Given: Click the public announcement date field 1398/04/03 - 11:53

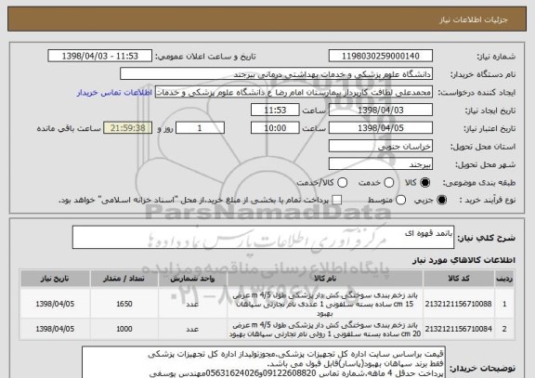Looking at the screenshot, I should click(x=100, y=56).
